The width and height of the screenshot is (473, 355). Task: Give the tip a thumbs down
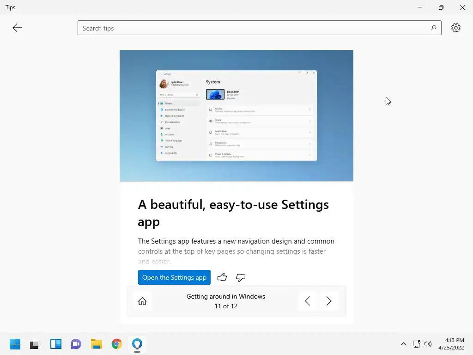point(240,277)
